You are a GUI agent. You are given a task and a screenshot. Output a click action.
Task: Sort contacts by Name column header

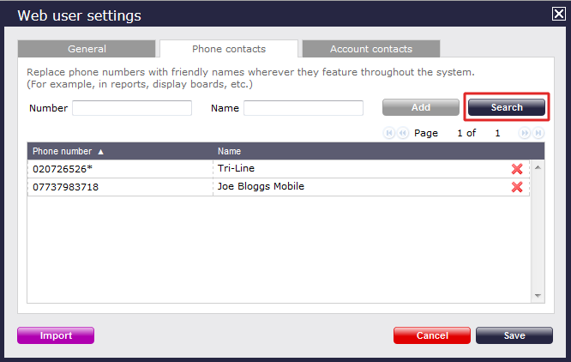[x=230, y=151]
